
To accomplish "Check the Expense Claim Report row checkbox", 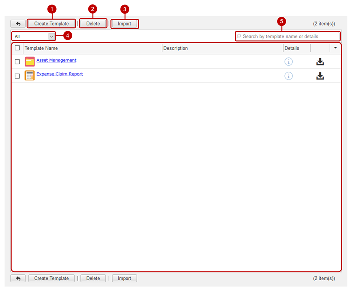I will [17, 76].
